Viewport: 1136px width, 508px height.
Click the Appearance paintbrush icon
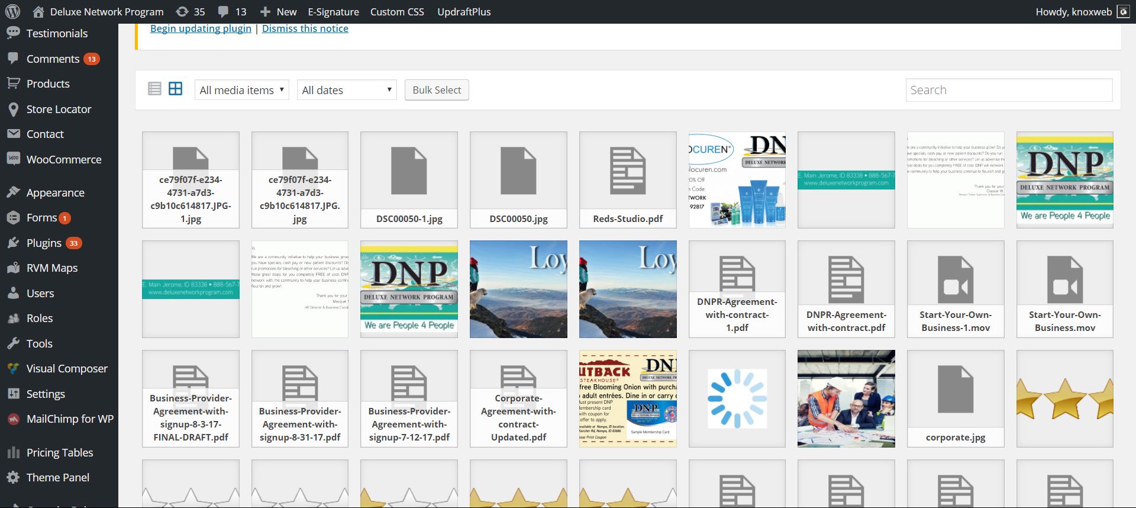point(13,192)
